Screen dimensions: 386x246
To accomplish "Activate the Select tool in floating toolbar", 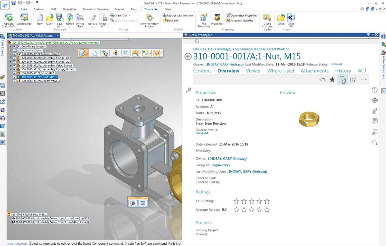I will pyautogui.click(x=84, y=53).
